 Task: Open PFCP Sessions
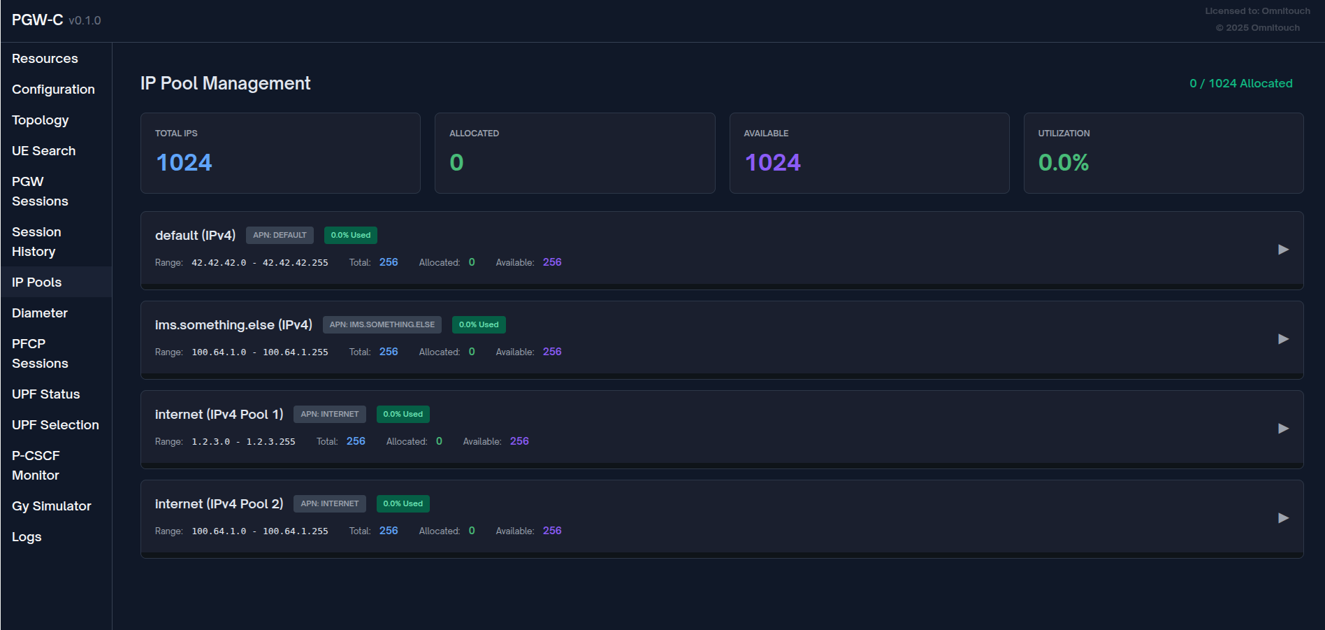pyautogui.click(x=40, y=353)
